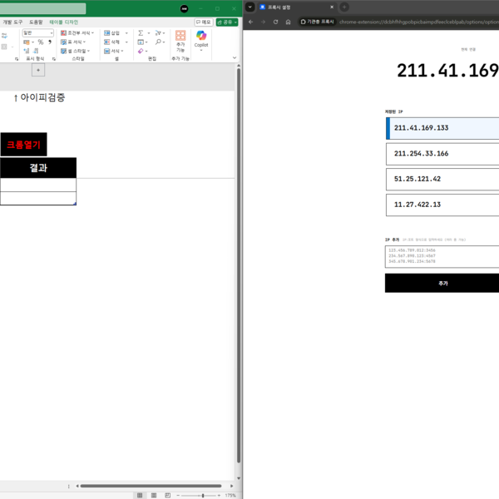Screen dimensions: 499x499
Task: Click the accounting number format icon
Action: click(x=27, y=42)
